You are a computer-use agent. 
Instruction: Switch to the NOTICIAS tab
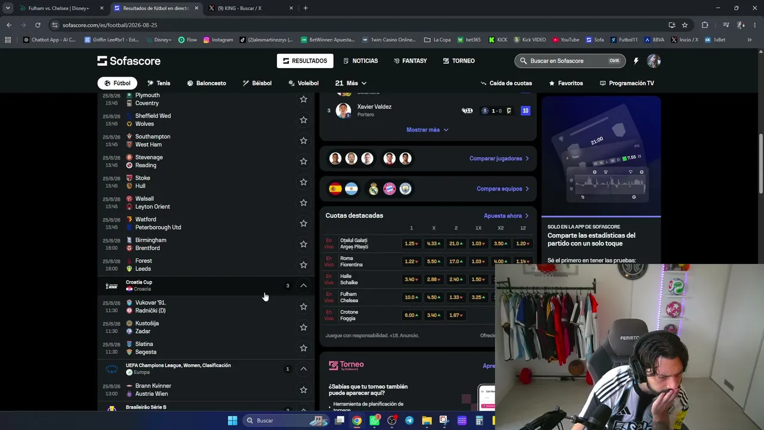pos(361,61)
